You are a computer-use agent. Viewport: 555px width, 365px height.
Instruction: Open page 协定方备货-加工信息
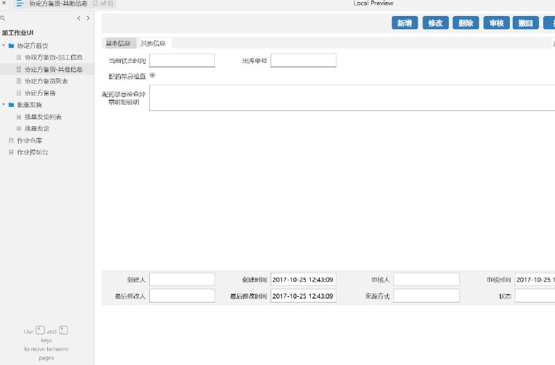pos(53,58)
